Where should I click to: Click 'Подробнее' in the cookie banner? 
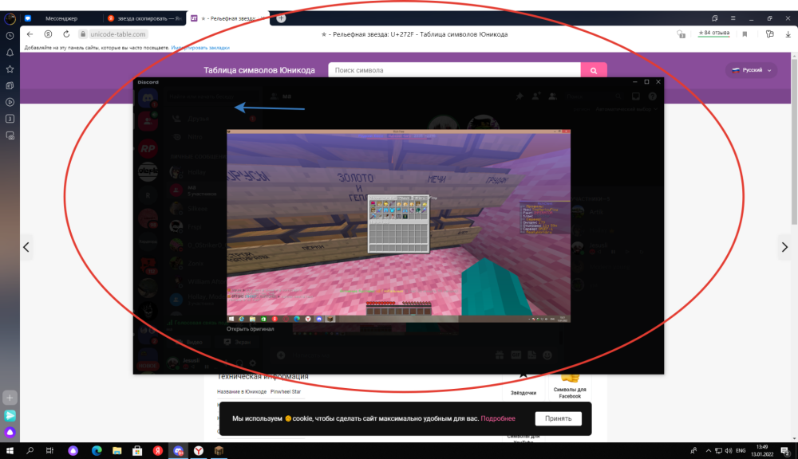point(498,418)
